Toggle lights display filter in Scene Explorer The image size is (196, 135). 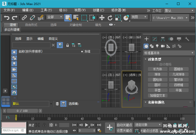(x=14, y=64)
